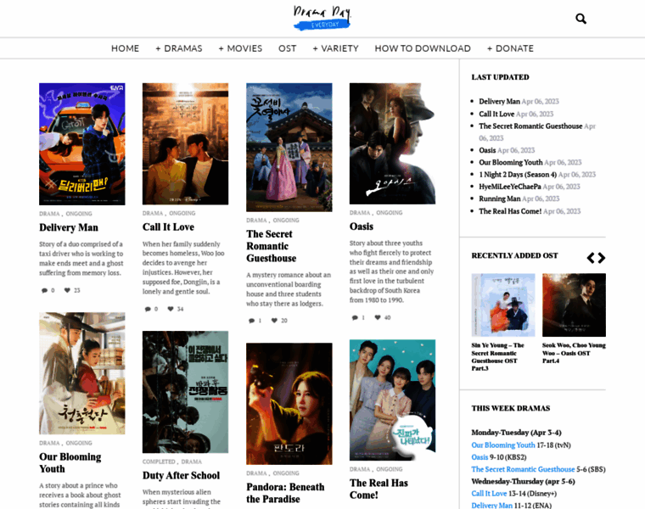Expand the + VARIETY menu
Screen dimensions: 645x509
pyautogui.click(x=336, y=48)
